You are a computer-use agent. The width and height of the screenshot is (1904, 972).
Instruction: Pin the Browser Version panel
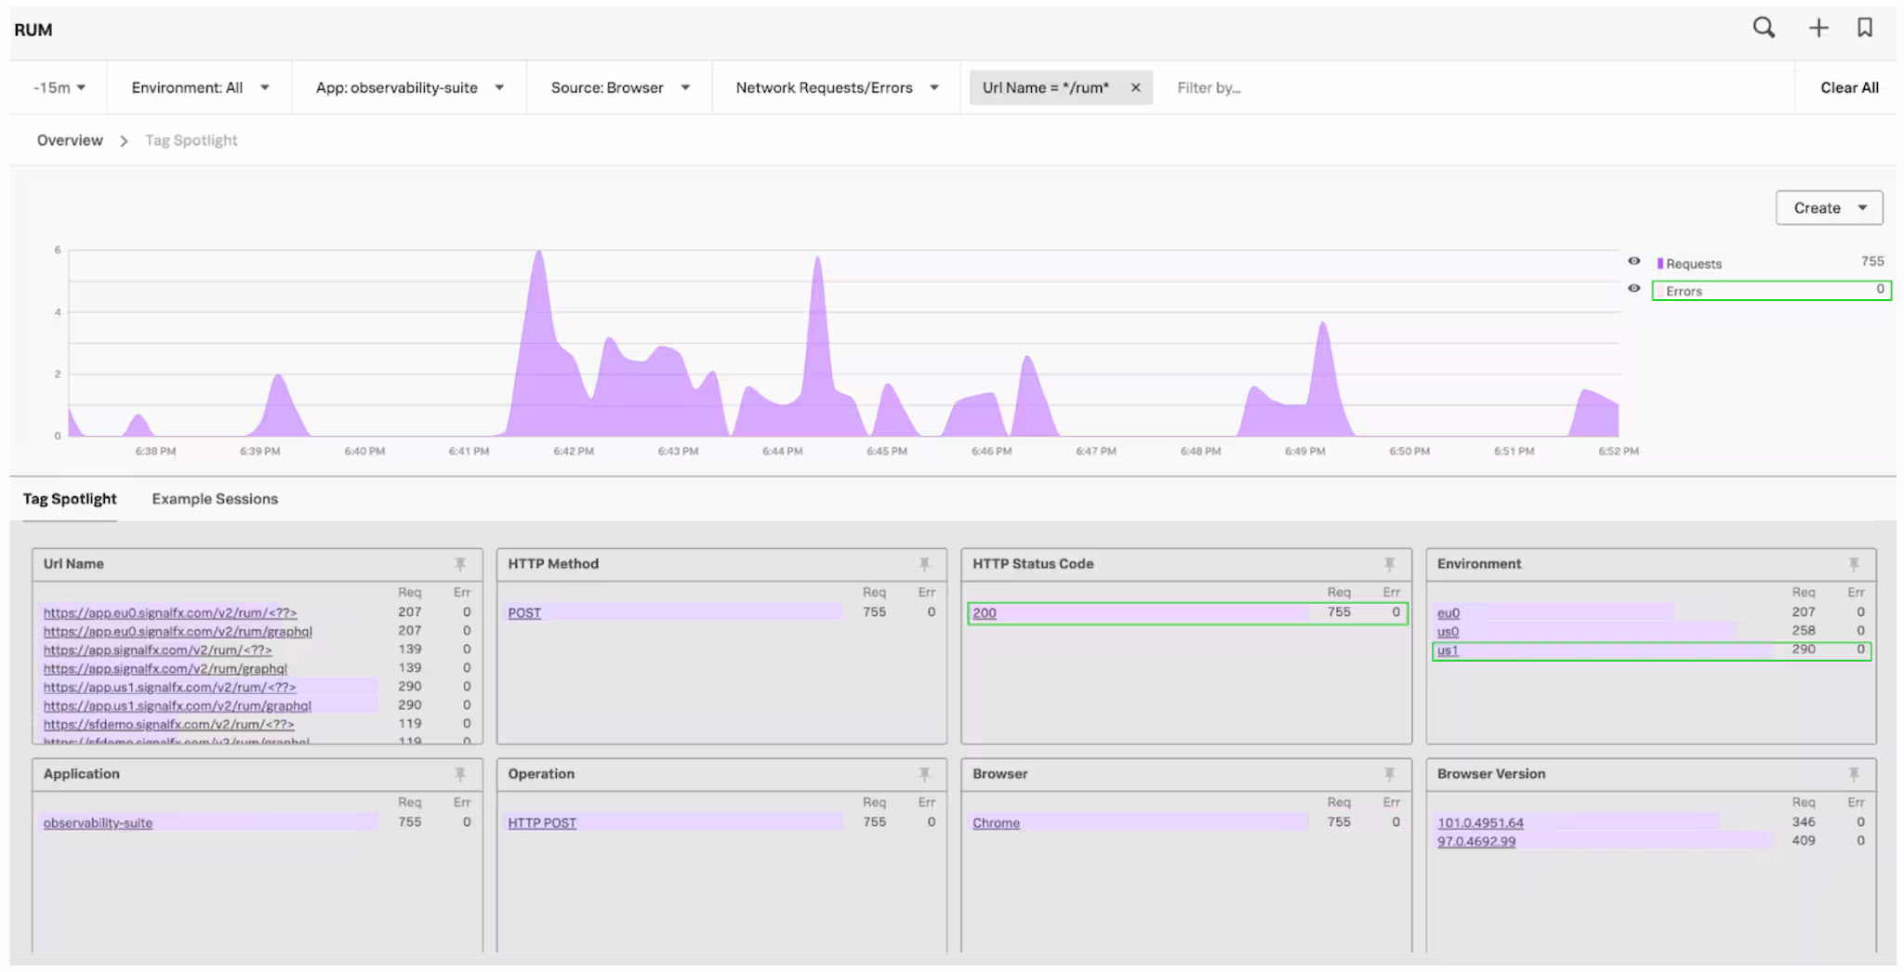tap(1853, 774)
